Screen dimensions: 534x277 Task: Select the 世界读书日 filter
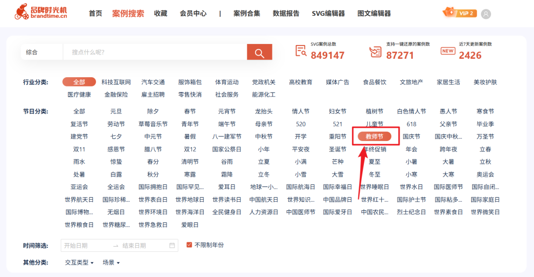(x=227, y=200)
